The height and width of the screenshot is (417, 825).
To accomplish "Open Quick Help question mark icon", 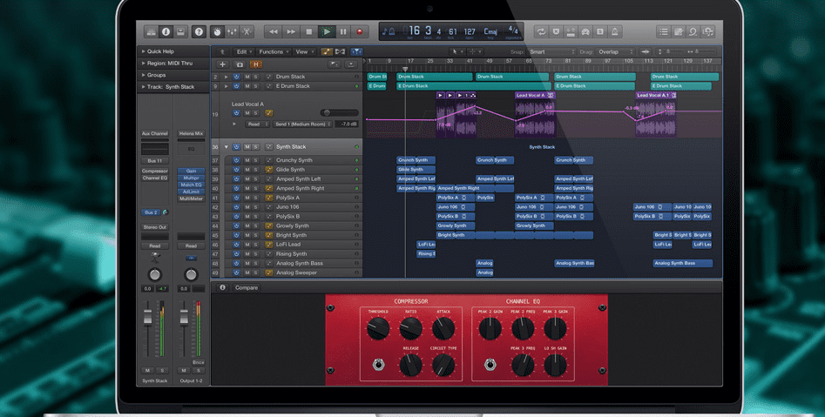I will (x=199, y=31).
